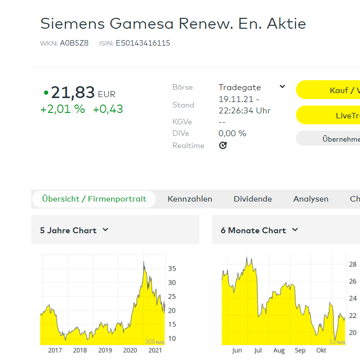
Task: Click the Siemens Gamesa Renew. En. Aktie heading
Action: click(173, 23)
